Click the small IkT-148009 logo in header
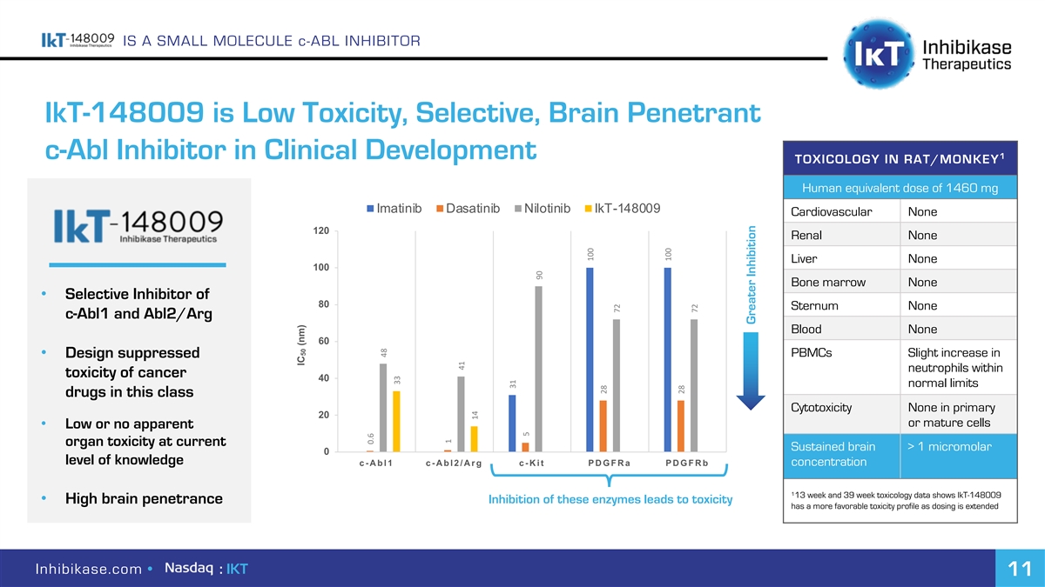The width and height of the screenshot is (1045, 587). tap(78, 41)
